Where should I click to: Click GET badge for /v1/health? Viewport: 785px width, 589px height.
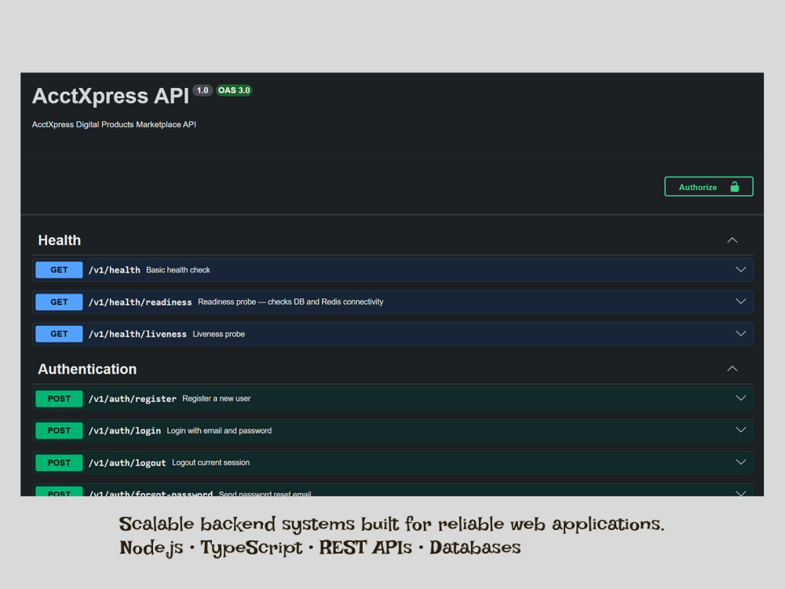coord(59,270)
